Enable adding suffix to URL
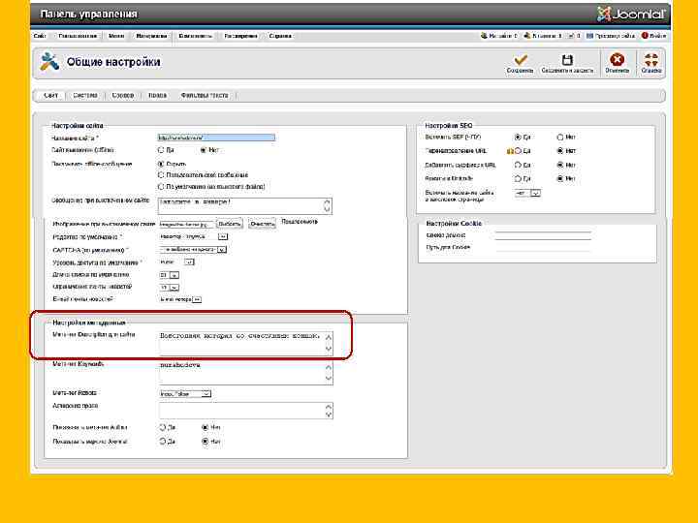This screenshot has width=698, height=523. pos(518,165)
